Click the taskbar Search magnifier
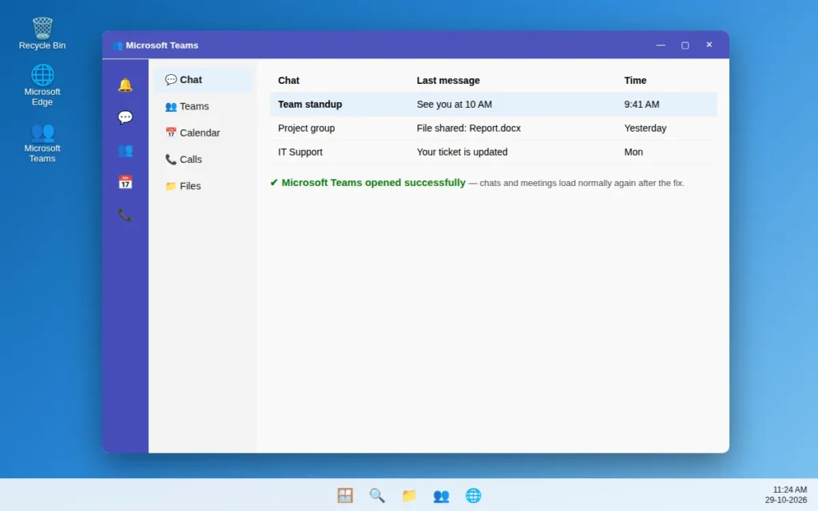 377,495
